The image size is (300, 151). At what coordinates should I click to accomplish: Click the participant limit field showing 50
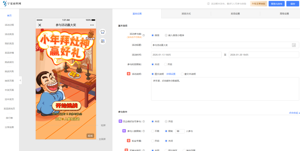tap(180, 131)
